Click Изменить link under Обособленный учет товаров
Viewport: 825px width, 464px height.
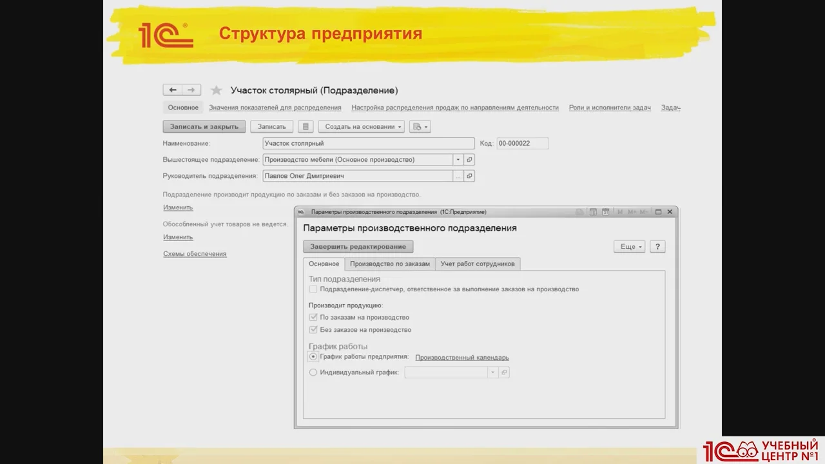click(178, 237)
